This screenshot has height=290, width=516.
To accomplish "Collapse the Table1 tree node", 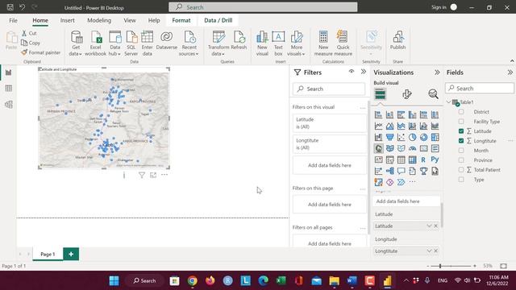I will [x=448, y=102].
